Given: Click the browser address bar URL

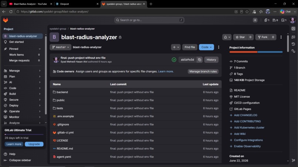Looking at the screenshot, I should coord(55,11).
